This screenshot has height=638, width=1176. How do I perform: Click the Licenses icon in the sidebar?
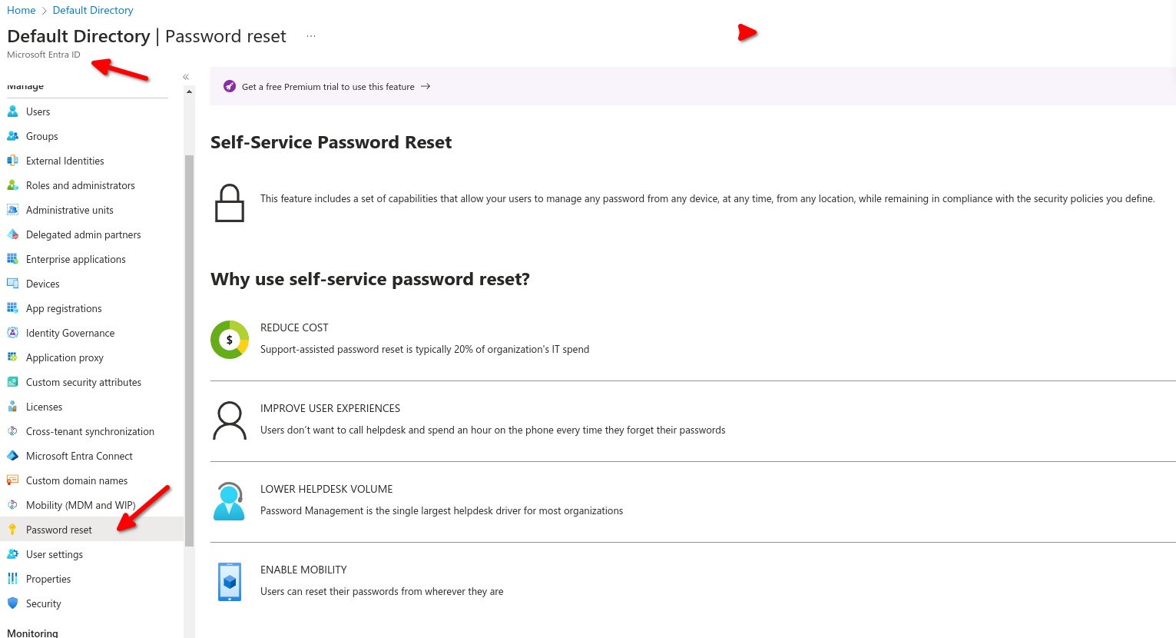pos(12,407)
